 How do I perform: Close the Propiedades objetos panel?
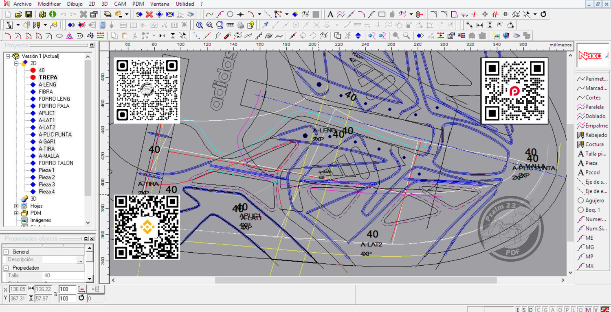[x=92, y=239]
